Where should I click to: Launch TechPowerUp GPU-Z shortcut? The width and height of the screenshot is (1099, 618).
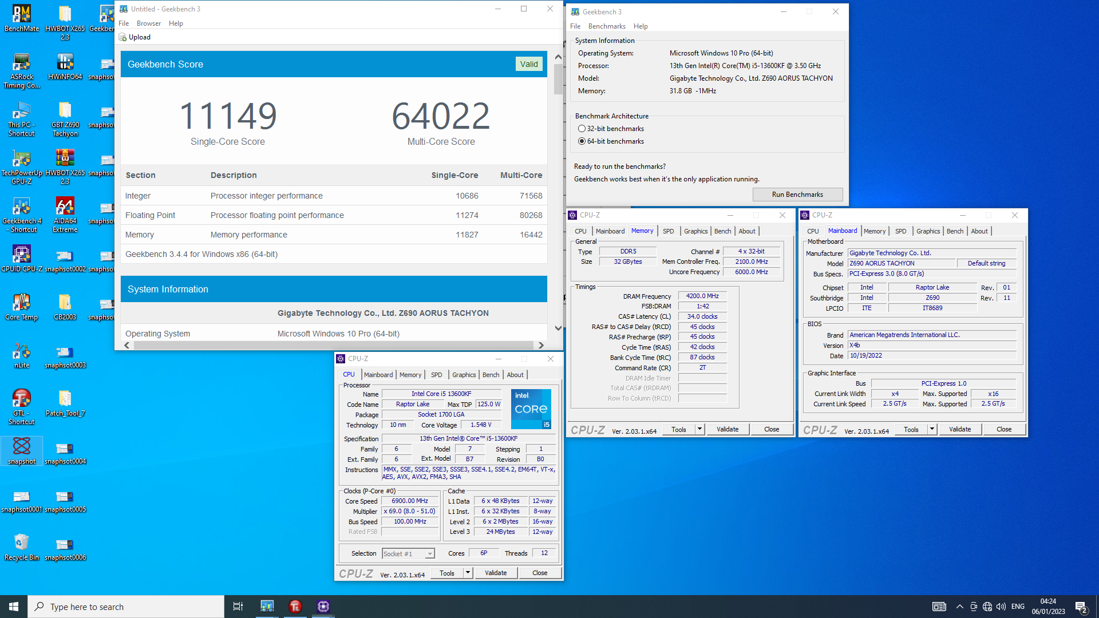click(x=22, y=167)
